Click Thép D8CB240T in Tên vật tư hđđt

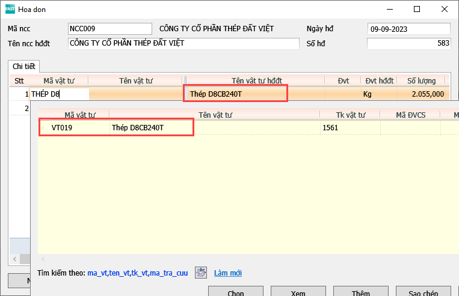[x=216, y=94]
